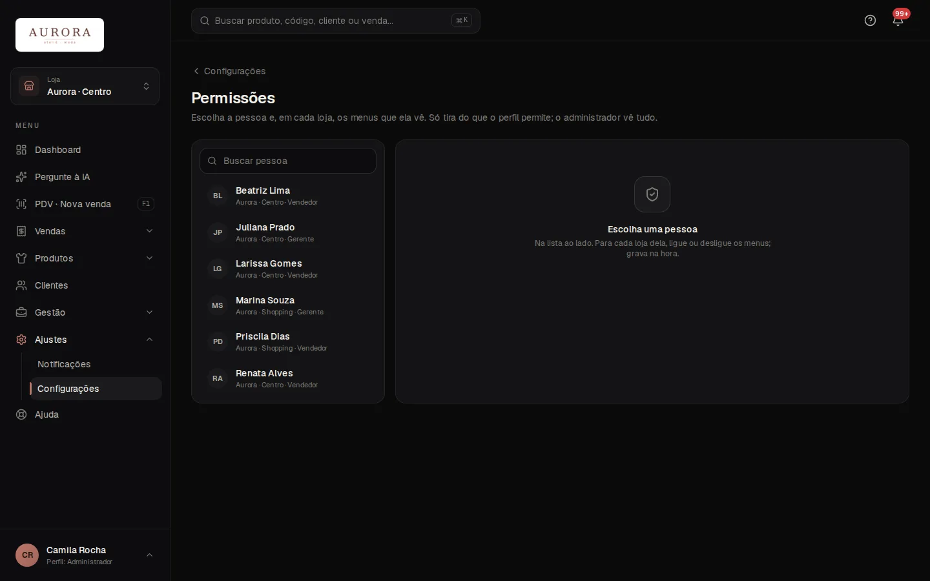Viewport: 930px width, 581px height.
Task: Click the Ajuda lifebuoy icon
Action: 21,414
